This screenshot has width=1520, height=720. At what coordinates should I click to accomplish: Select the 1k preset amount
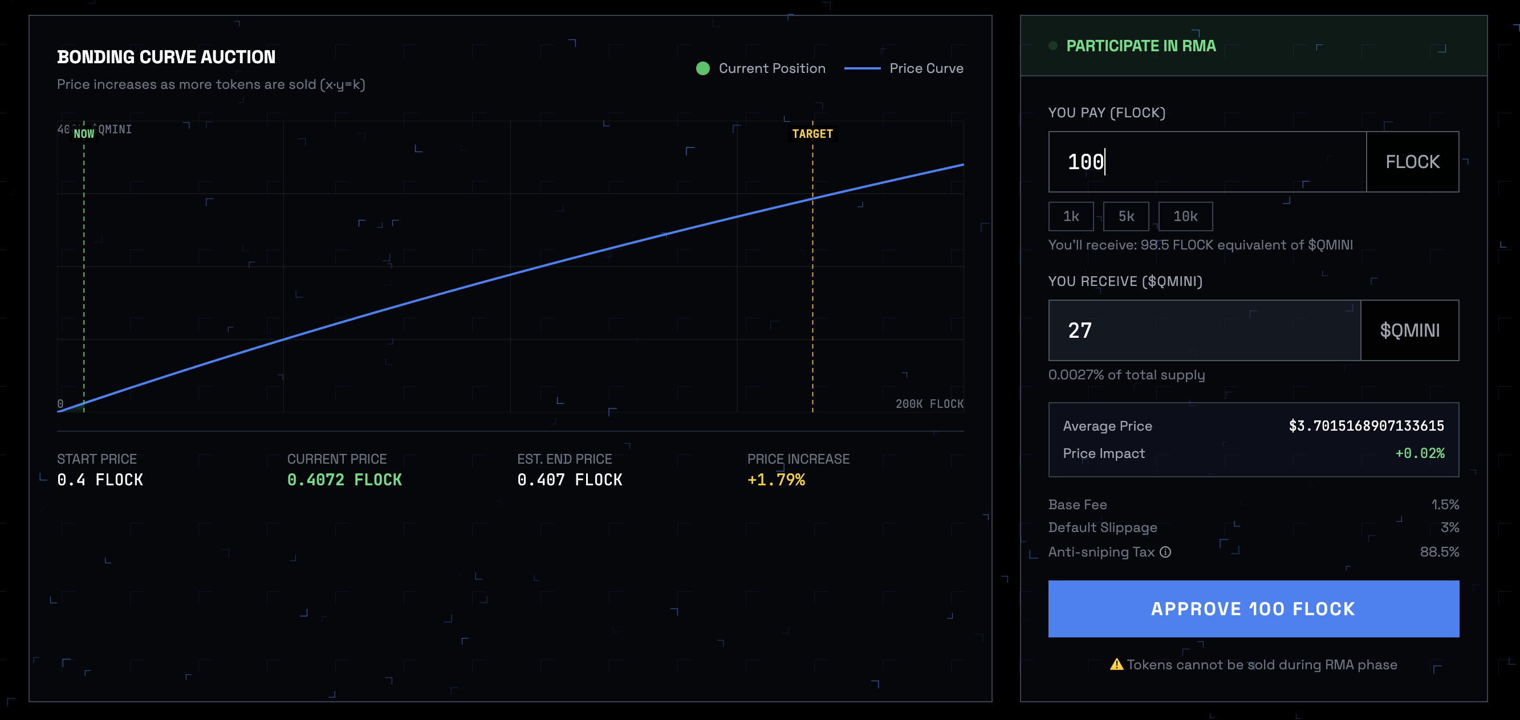(x=1070, y=216)
